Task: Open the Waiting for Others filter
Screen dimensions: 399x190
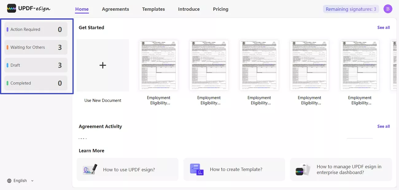Action: pos(36,47)
